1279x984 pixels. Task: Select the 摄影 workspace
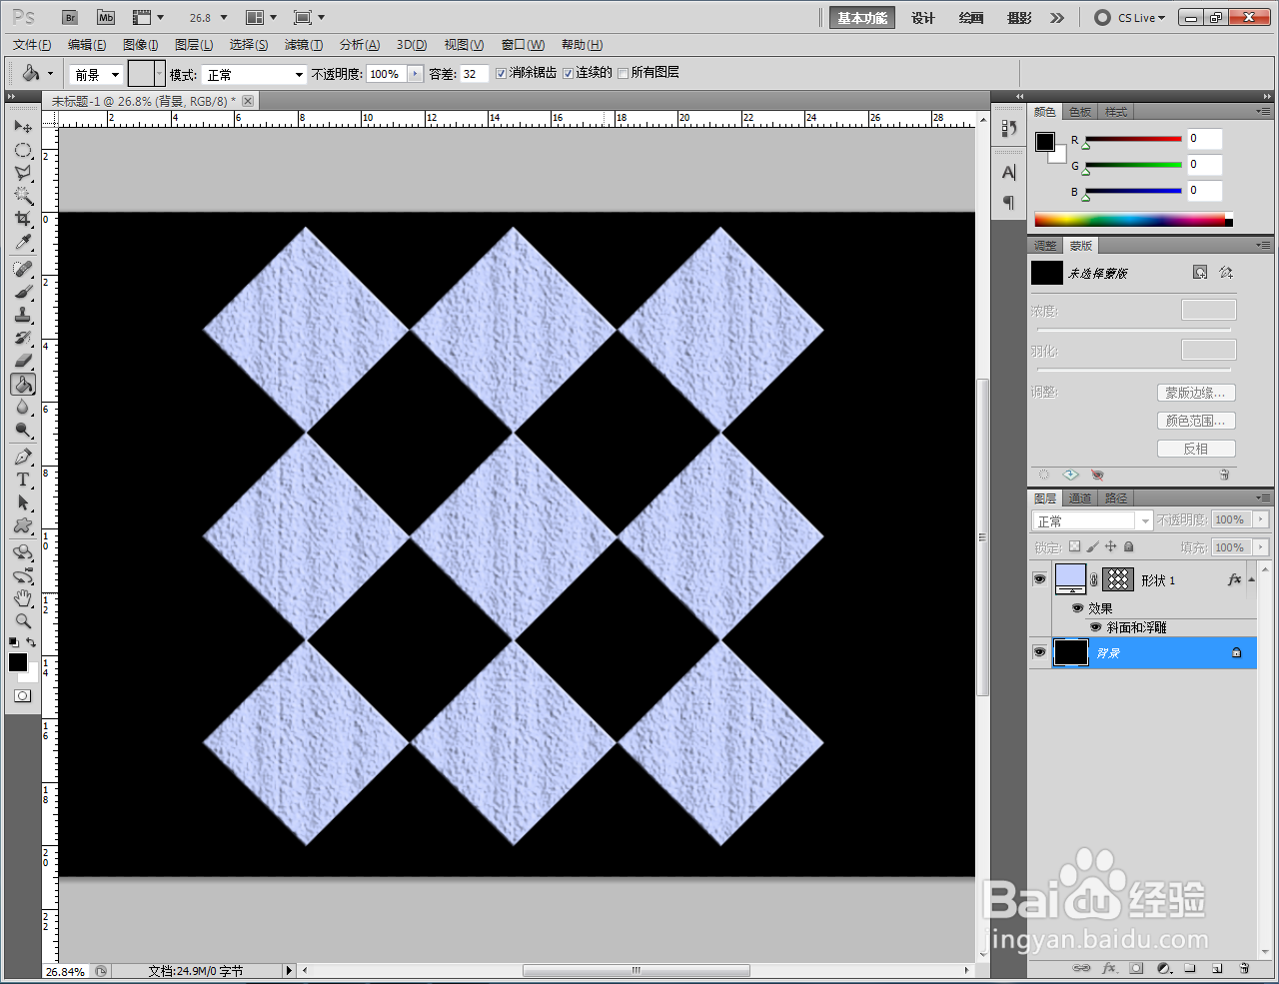pos(1019,18)
